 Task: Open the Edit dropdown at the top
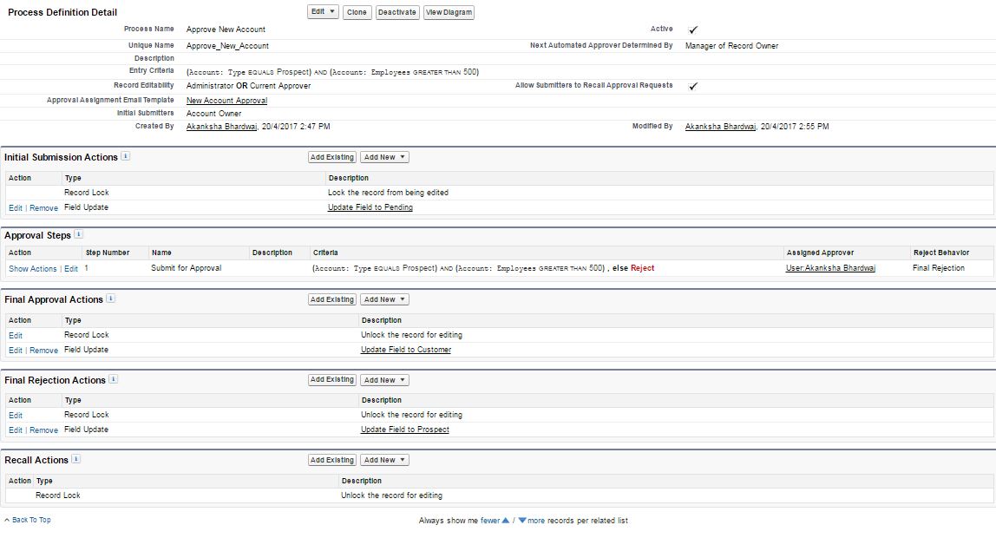pyautogui.click(x=322, y=12)
